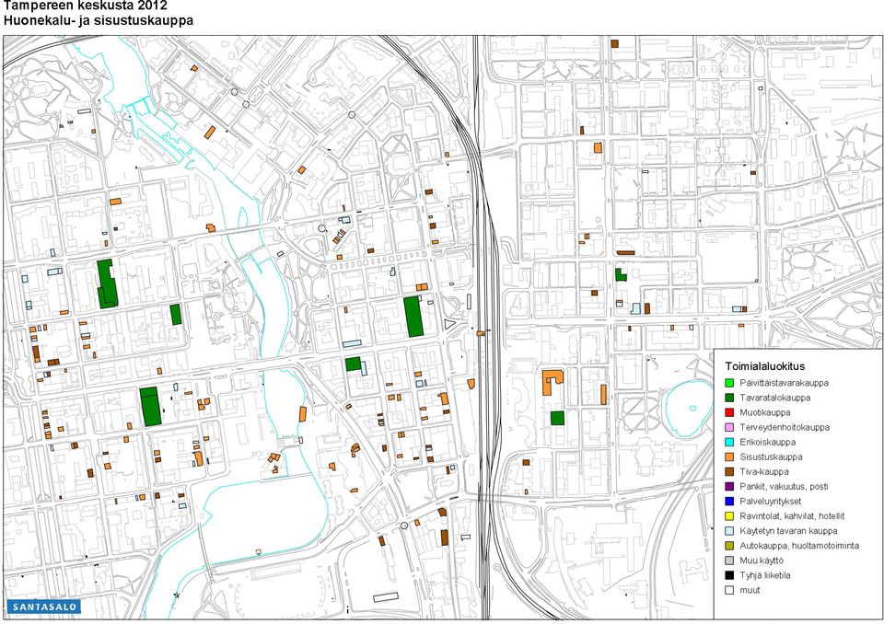
Task: Select the pale blue Käytetyn tavaran kauppa swatch
Action: (729, 531)
